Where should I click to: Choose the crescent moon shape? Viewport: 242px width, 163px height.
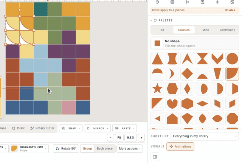click(x=172, y=74)
